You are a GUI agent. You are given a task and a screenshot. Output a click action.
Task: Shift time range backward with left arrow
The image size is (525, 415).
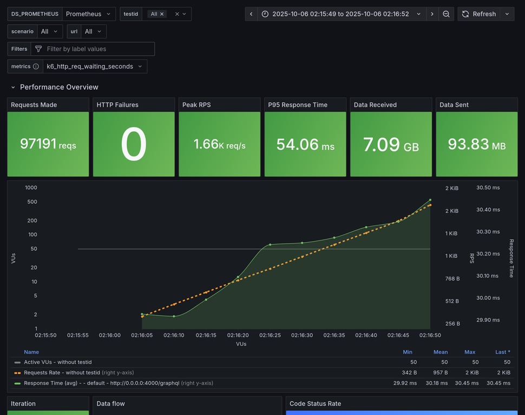(x=251, y=14)
